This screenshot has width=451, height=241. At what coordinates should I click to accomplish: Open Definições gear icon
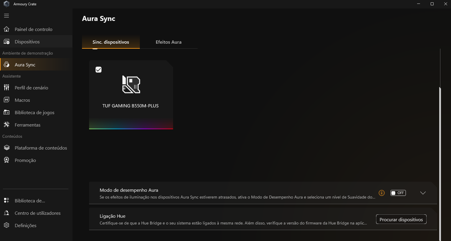click(6, 225)
